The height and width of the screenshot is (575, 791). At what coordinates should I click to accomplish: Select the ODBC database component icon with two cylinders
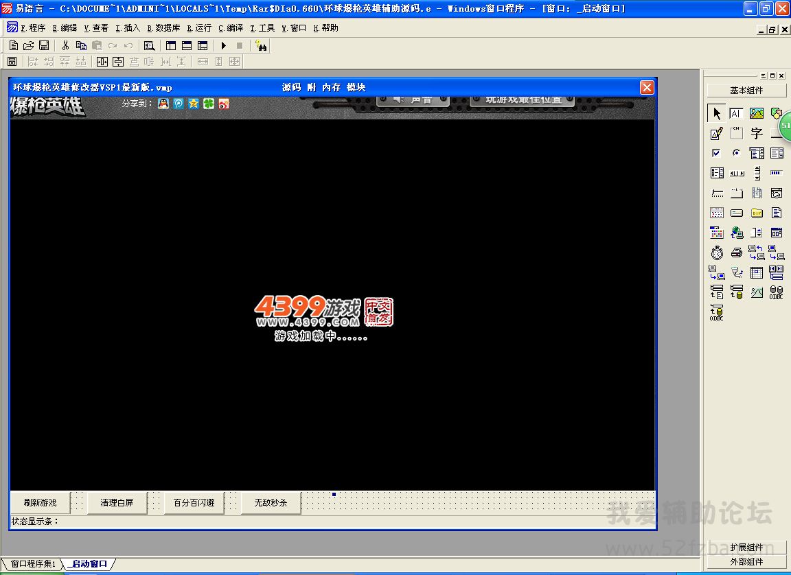776,292
